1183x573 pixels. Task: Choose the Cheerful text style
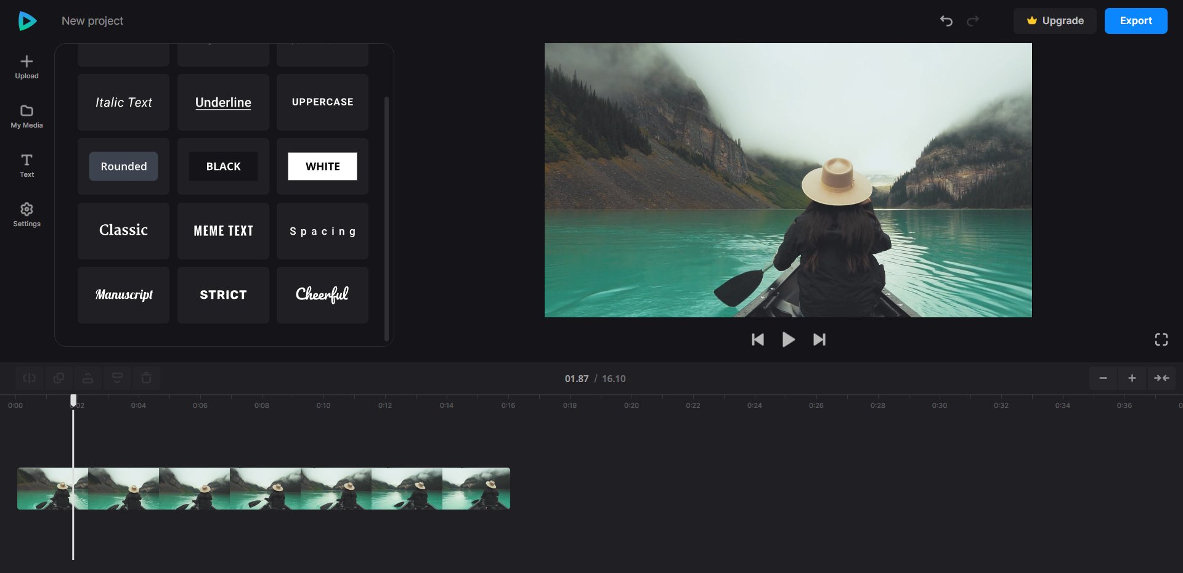click(322, 295)
